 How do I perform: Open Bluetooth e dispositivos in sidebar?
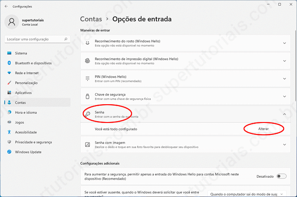33,63
